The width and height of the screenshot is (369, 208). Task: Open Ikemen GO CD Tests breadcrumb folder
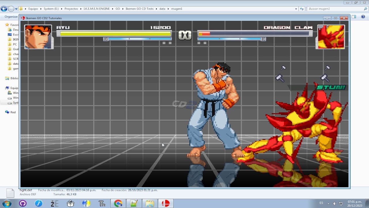pos(140,9)
